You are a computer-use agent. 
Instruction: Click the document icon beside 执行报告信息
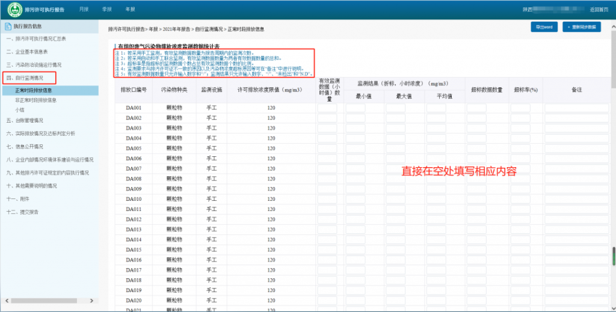coord(8,26)
